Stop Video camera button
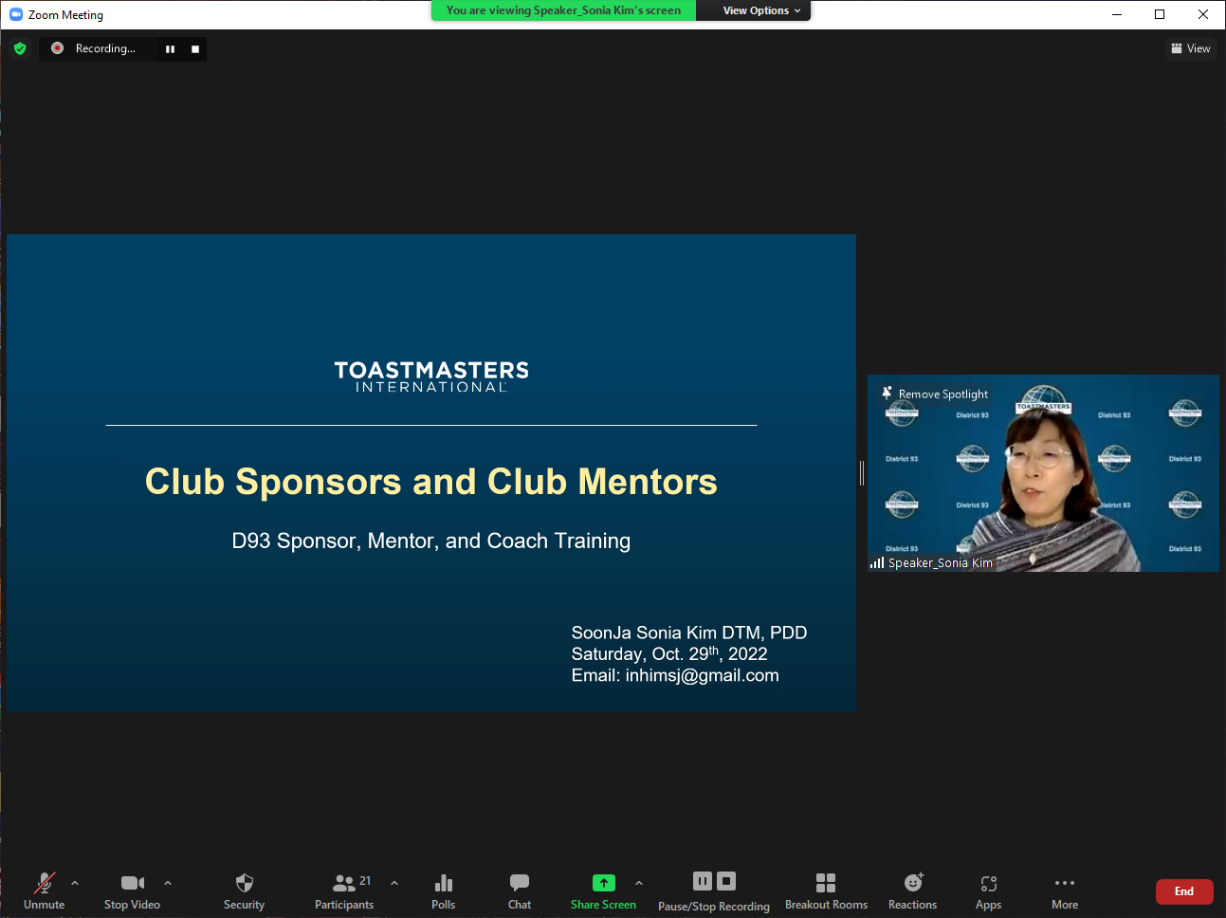Image resolution: width=1226 pixels, height=918 pixels. pos(133,890)
